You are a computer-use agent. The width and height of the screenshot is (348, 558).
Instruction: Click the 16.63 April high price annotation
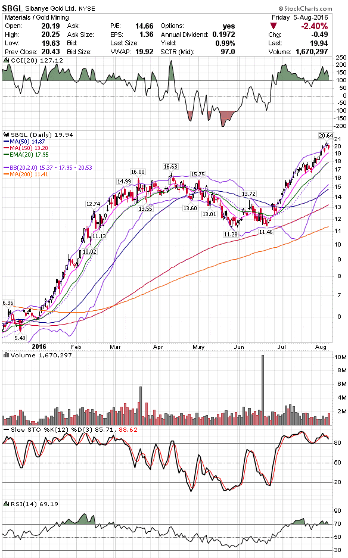click(170, 167)
